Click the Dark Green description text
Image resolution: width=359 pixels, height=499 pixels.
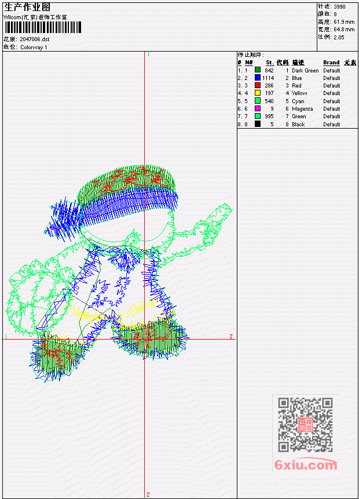[305, 70]
